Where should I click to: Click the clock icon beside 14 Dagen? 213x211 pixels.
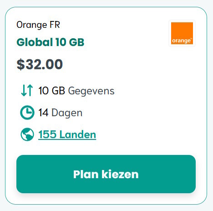pos(27,113)
